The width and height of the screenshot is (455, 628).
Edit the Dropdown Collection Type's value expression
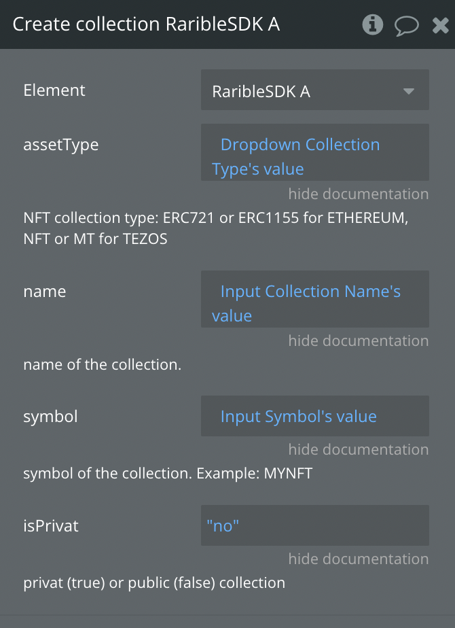pos(315,152)
